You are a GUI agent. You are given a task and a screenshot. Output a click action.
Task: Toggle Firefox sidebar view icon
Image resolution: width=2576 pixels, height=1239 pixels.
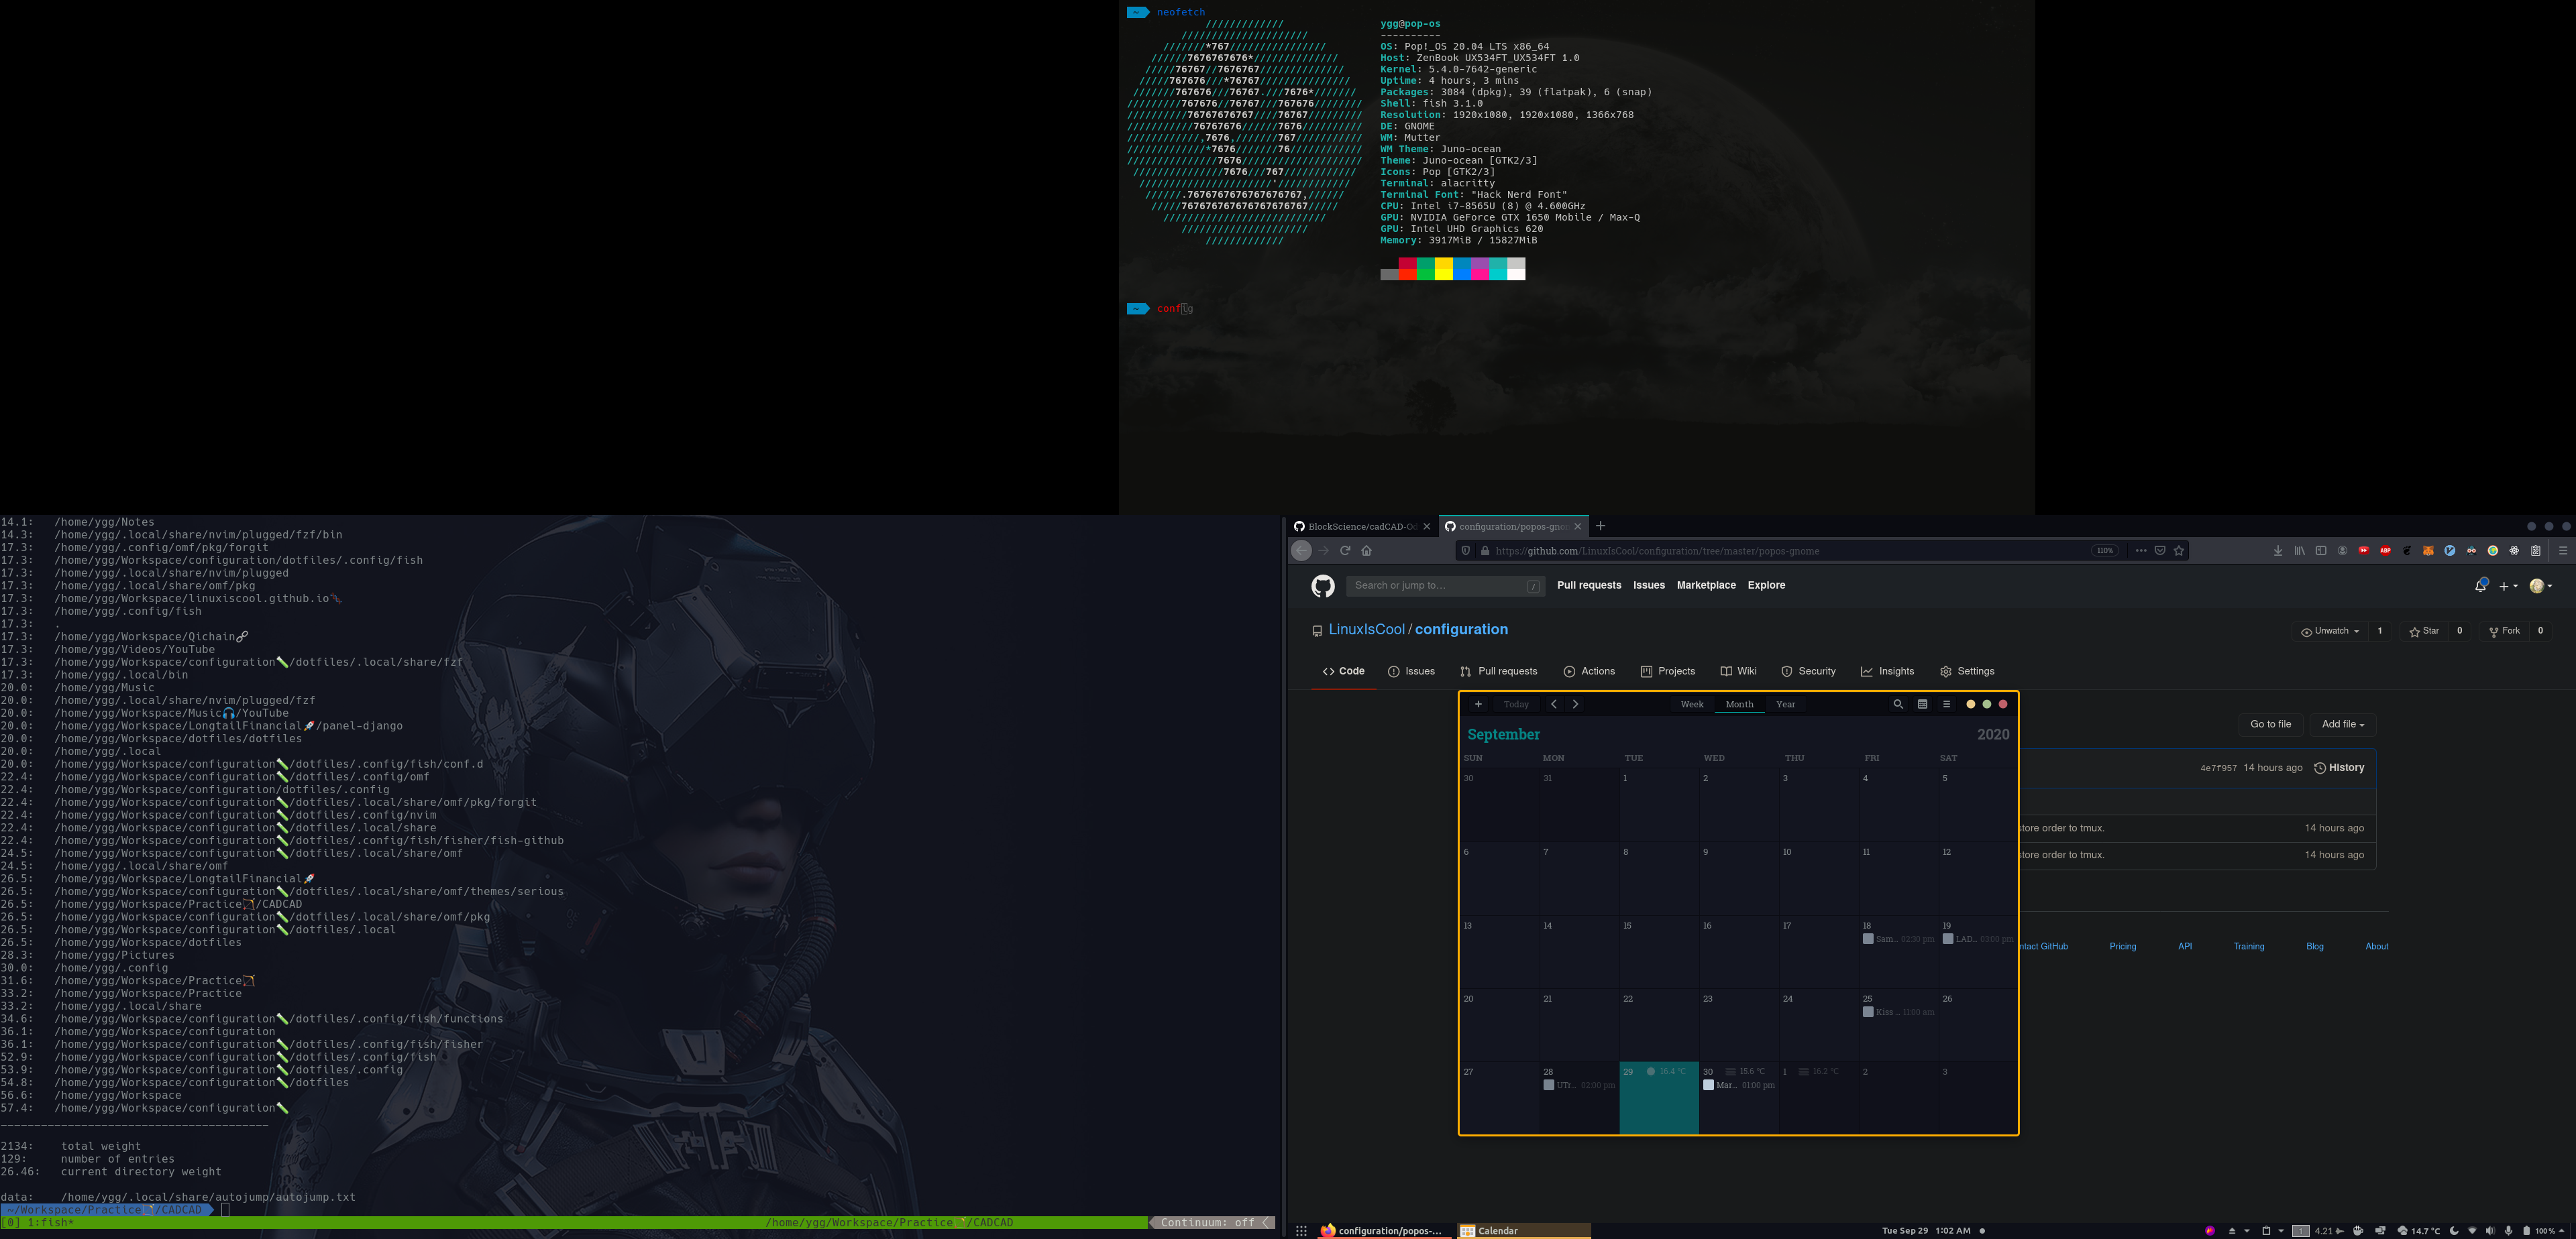(x=2321, y=550)
